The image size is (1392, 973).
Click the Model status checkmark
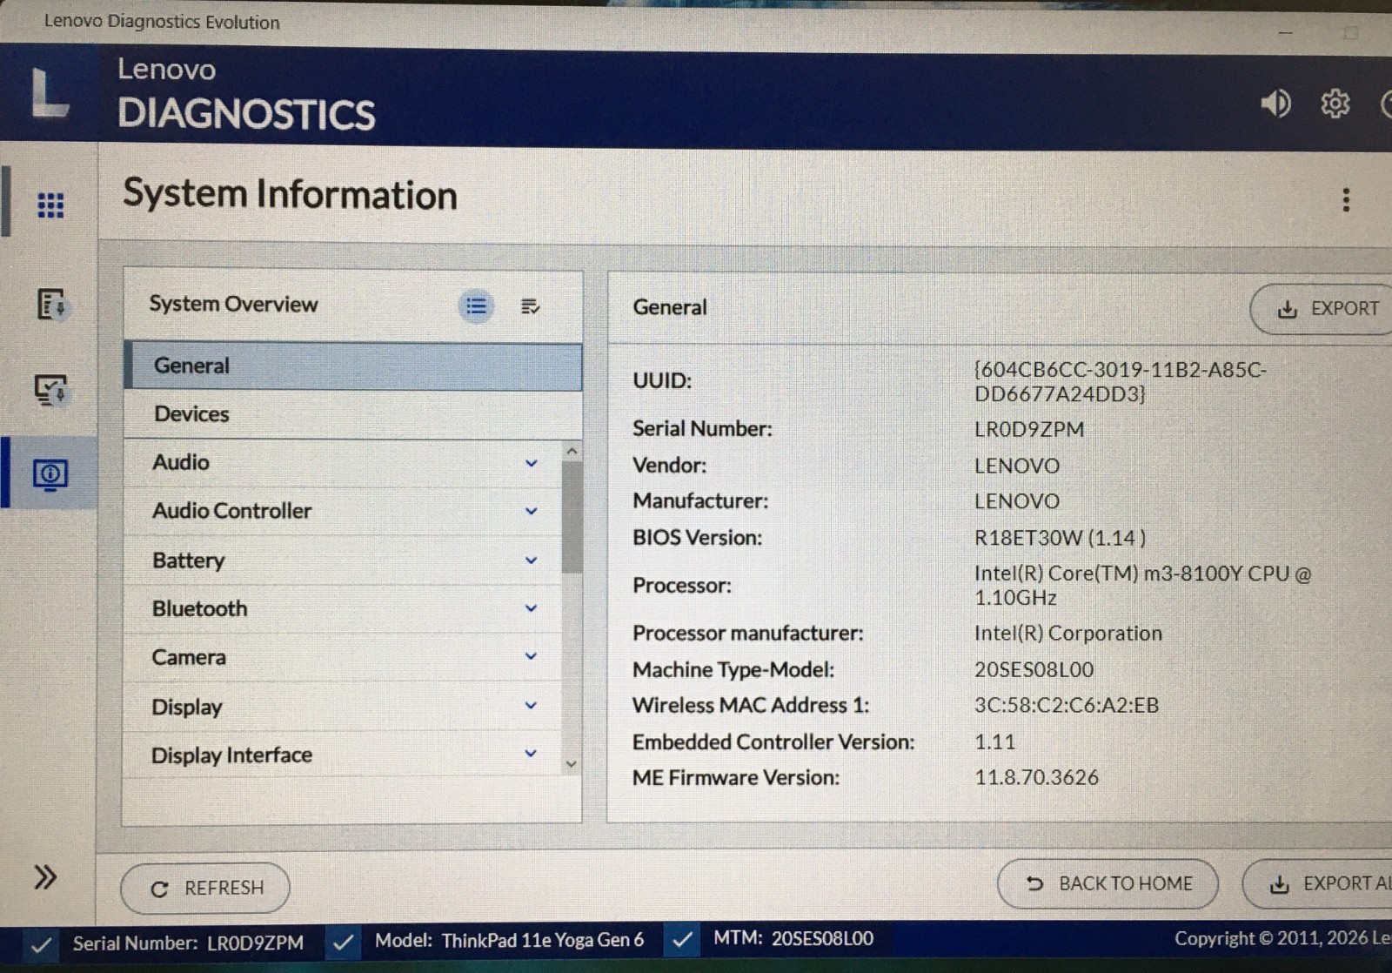(x=343, y=942)
